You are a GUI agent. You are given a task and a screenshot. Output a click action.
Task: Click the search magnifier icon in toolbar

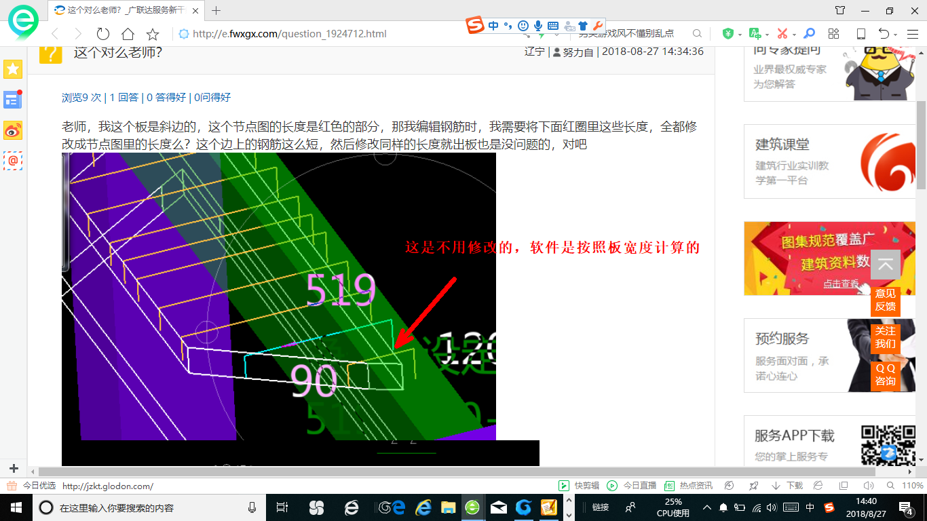point(697,33)
